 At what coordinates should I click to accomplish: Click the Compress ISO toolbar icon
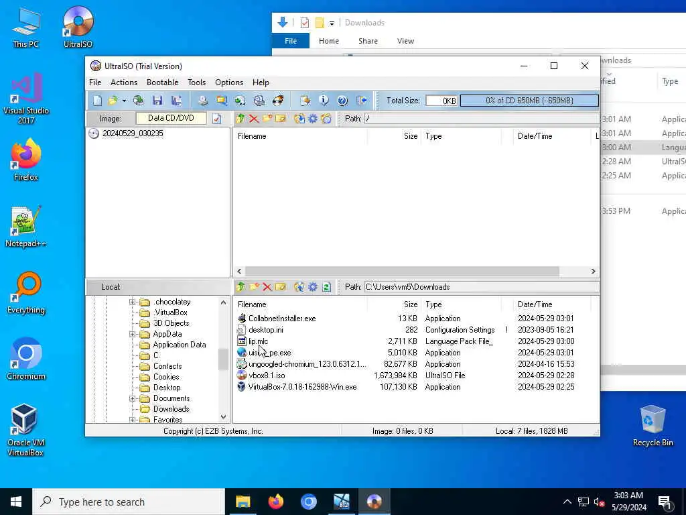coord(221,101)
